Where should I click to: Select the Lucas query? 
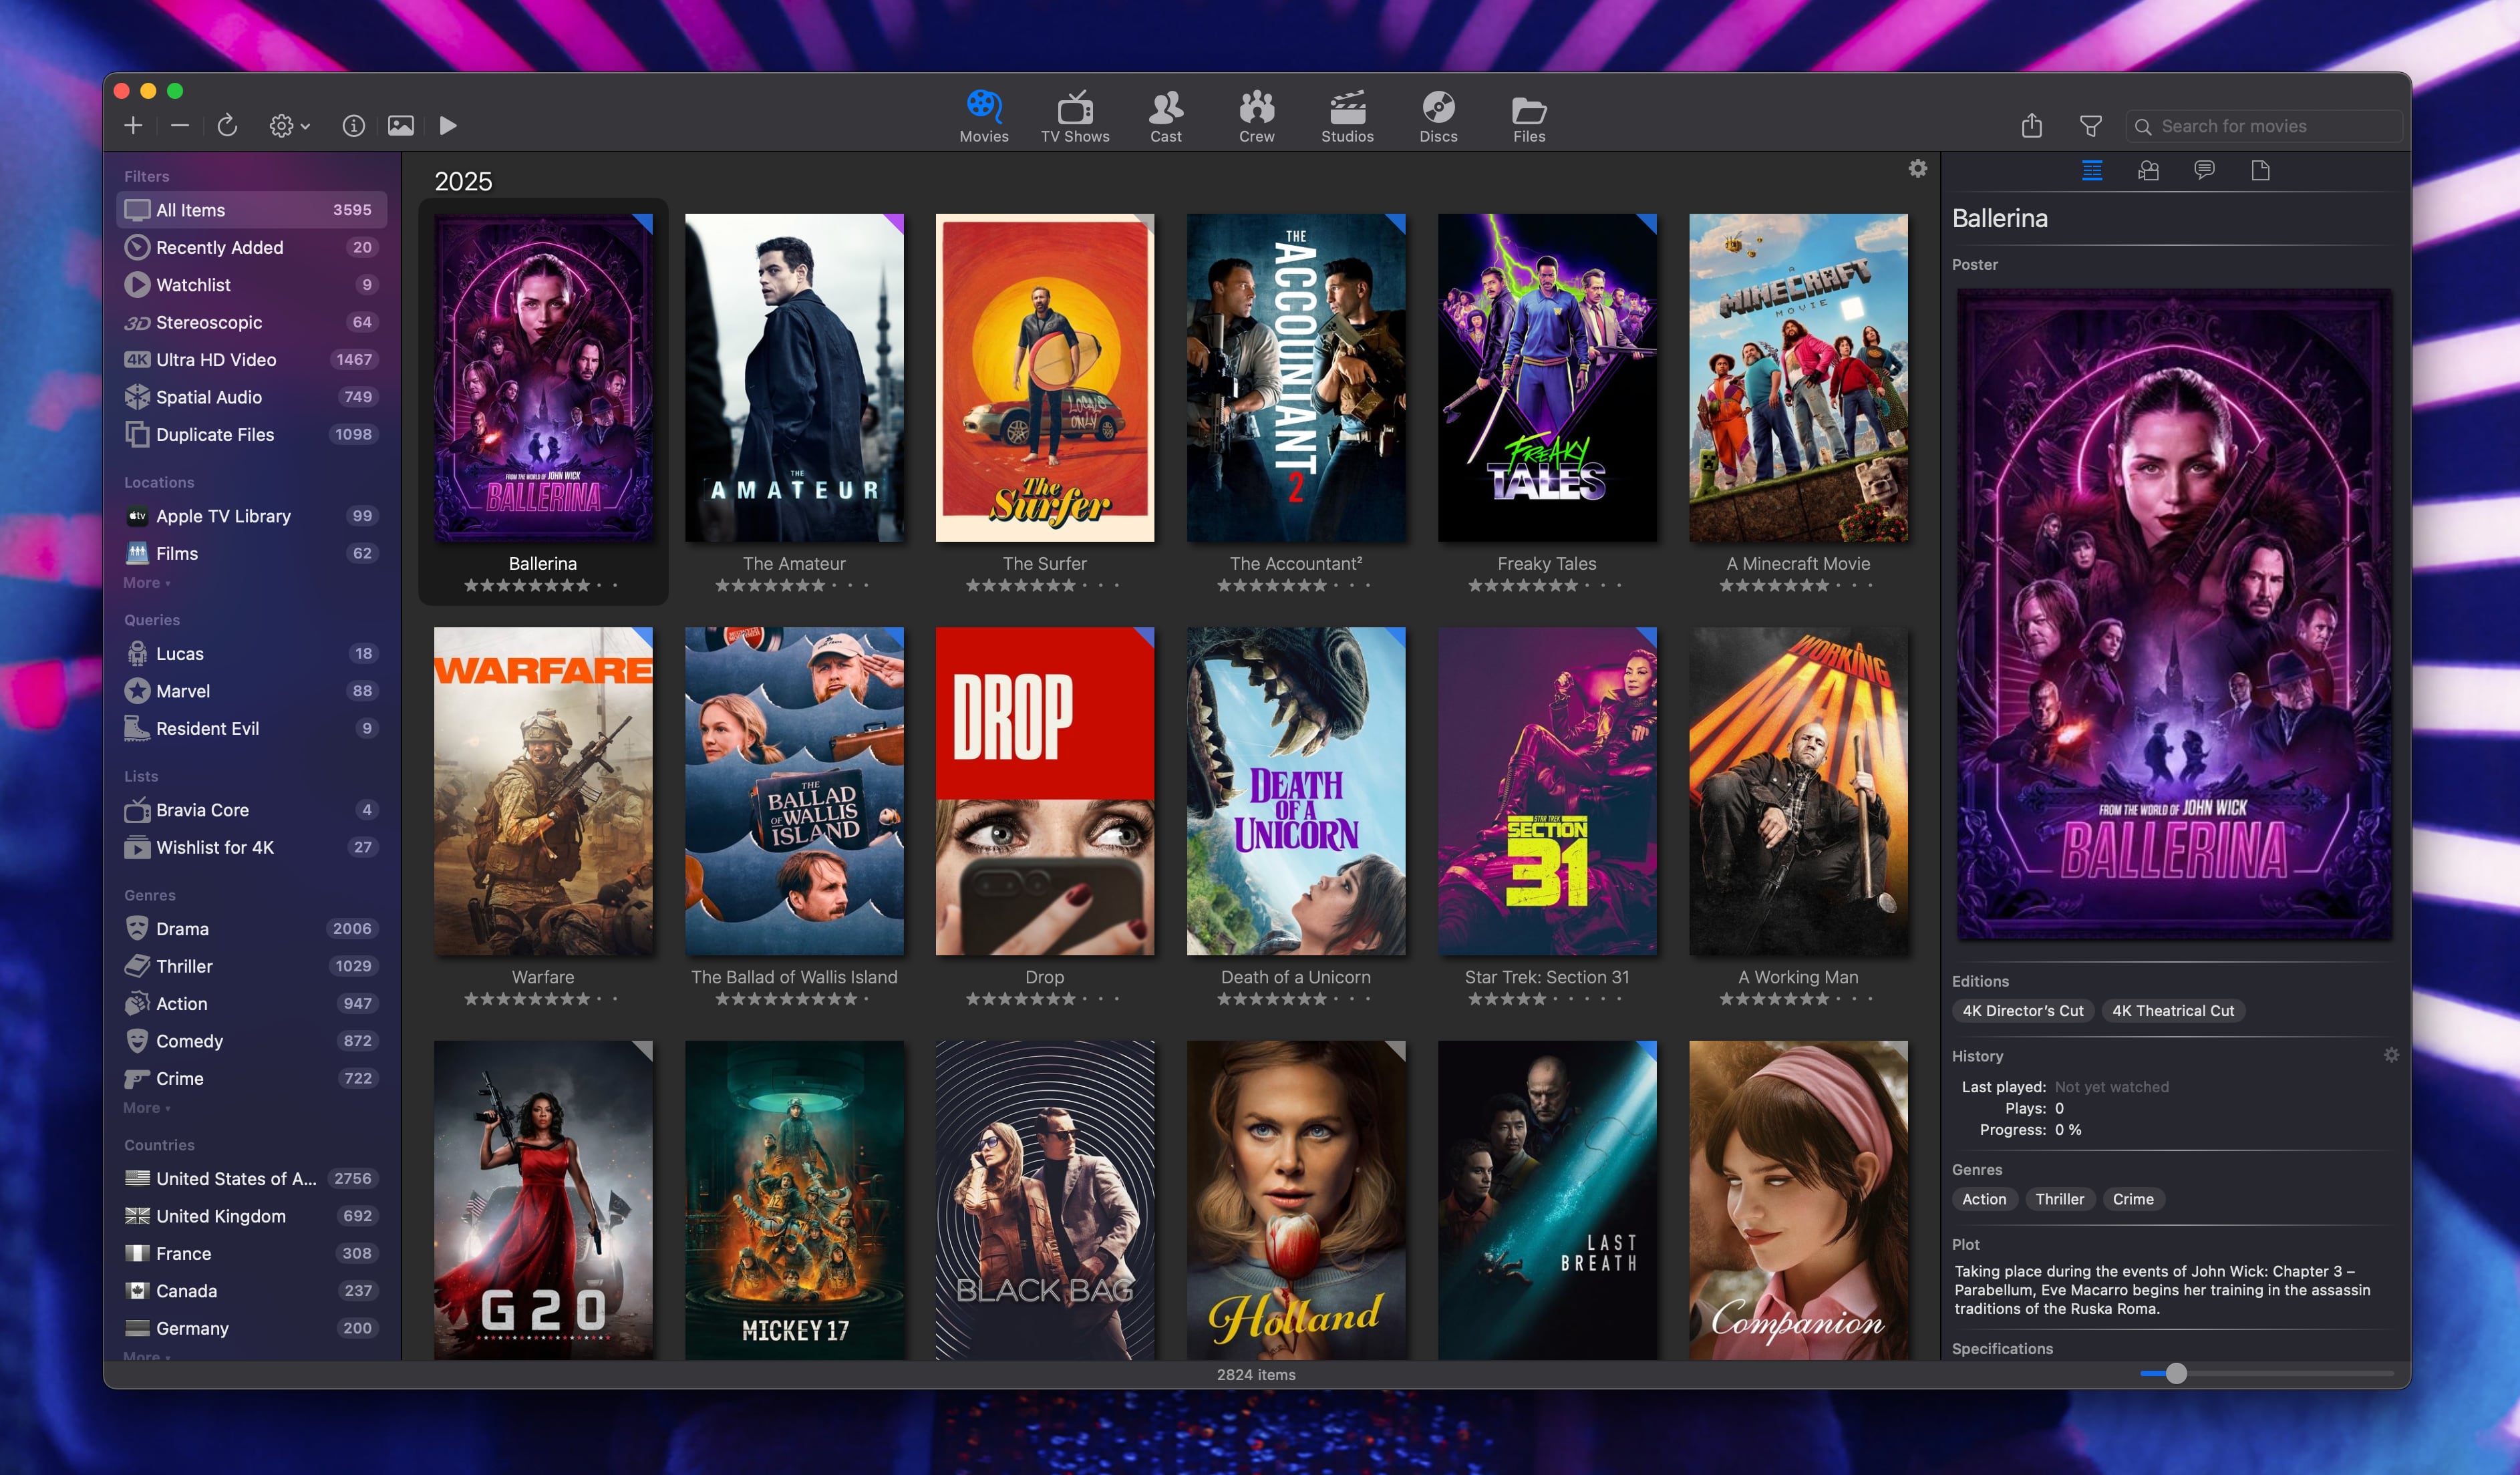point(251,653)
